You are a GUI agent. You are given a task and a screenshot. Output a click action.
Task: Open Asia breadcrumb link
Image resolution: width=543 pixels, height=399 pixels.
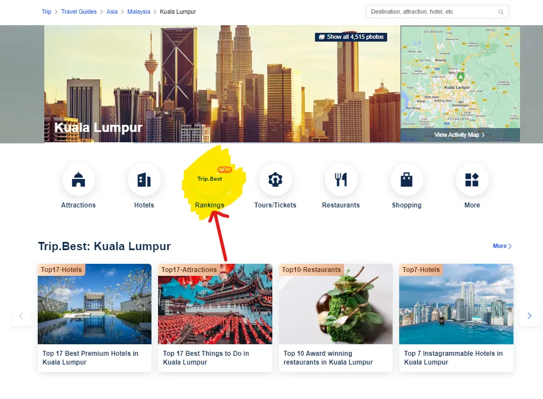pyautogui.click(x=112, y=11)
